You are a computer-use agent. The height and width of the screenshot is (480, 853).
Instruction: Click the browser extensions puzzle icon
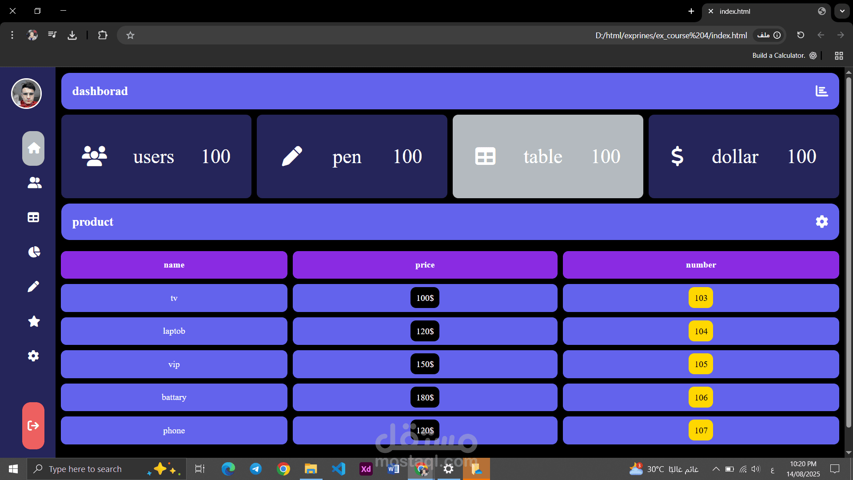tap(103, 35)
